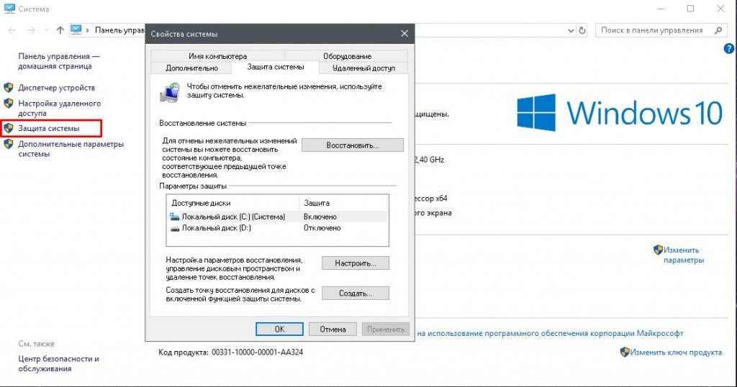Image resolution: width=737 pixels, height=387 pixels.
Task: Click the refresh icon in the address bar
Action: point(582,30)
